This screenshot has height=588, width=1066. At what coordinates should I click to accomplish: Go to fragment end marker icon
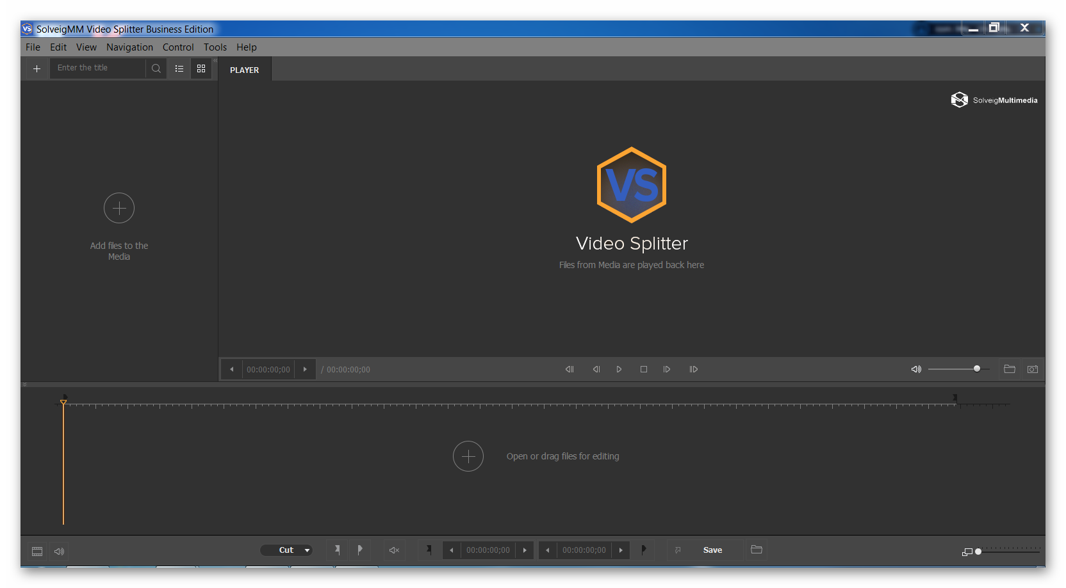(x=644, y=550)
